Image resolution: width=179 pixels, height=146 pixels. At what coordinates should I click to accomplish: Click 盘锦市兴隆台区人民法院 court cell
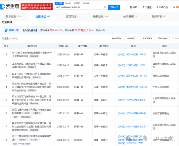164,65
